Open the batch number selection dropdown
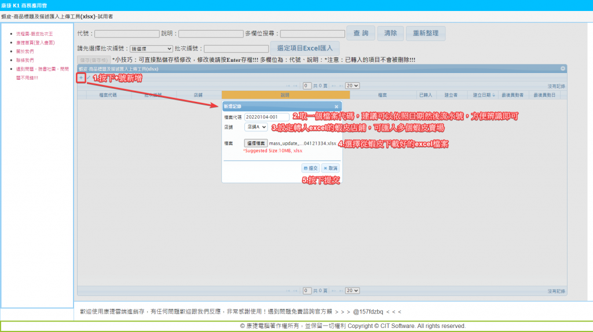This screenshot has height=332, width=593. [150, 49]
